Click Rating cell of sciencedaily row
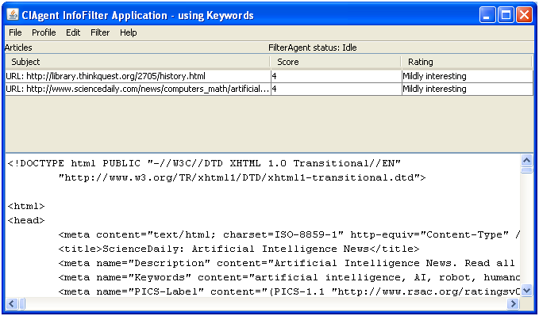The width and height of the screenshot is (539, 316). (x=468, y=89)
